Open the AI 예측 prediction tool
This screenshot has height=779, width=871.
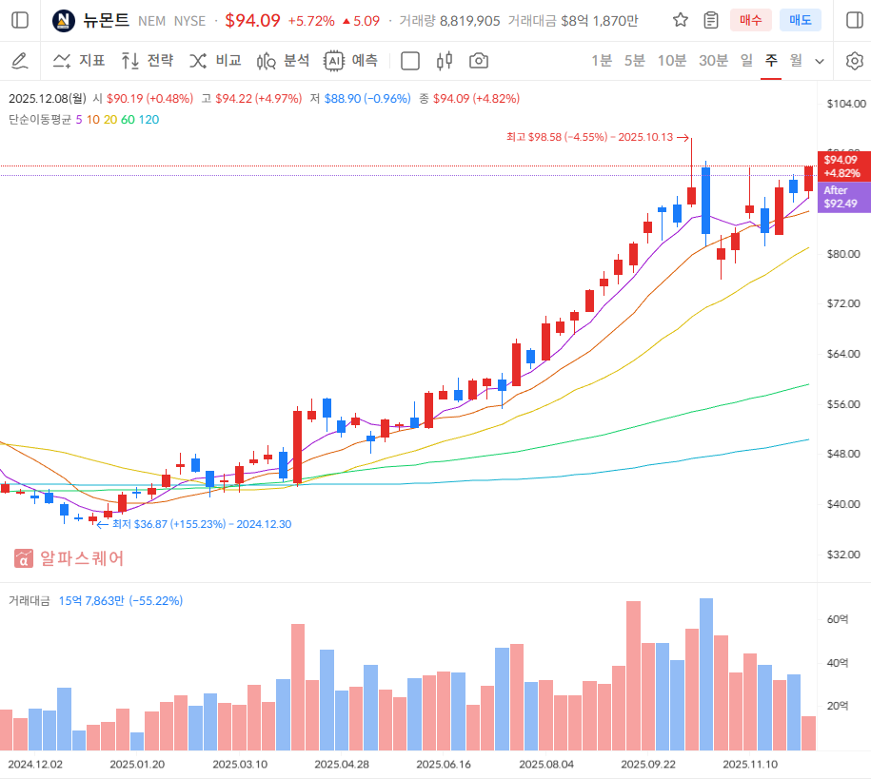click(350, 61)
